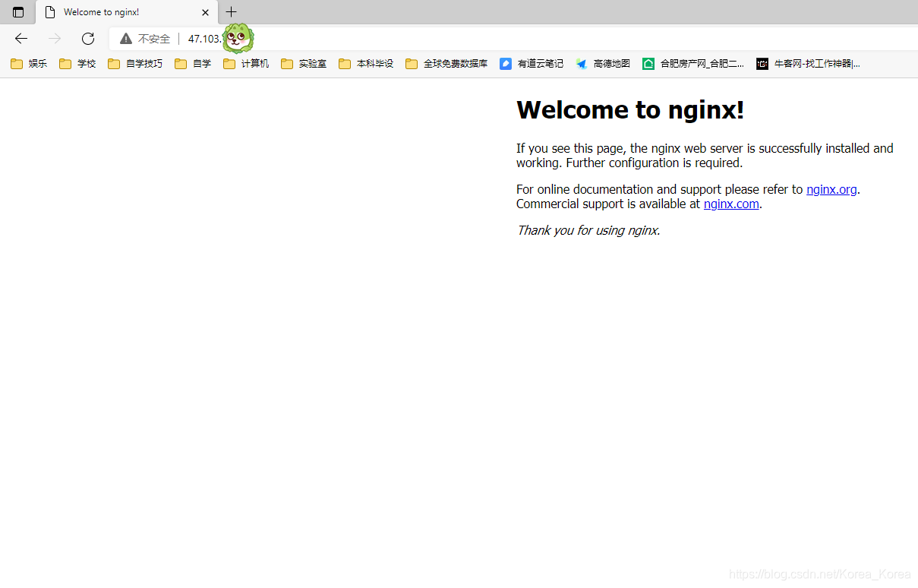Open the 自学技巧 bookmark folder
This screenshot has width=918, height=588.
tap(135, 64)
